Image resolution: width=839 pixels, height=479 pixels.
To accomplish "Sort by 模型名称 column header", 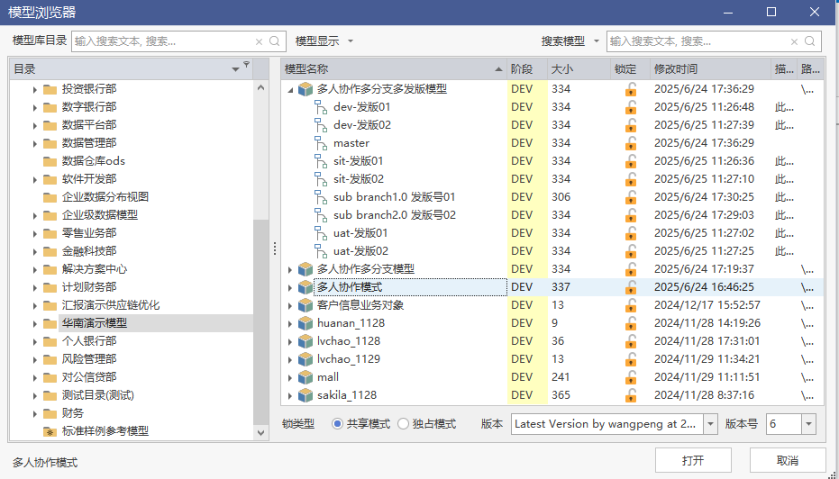I will click(x=394, y=69).
